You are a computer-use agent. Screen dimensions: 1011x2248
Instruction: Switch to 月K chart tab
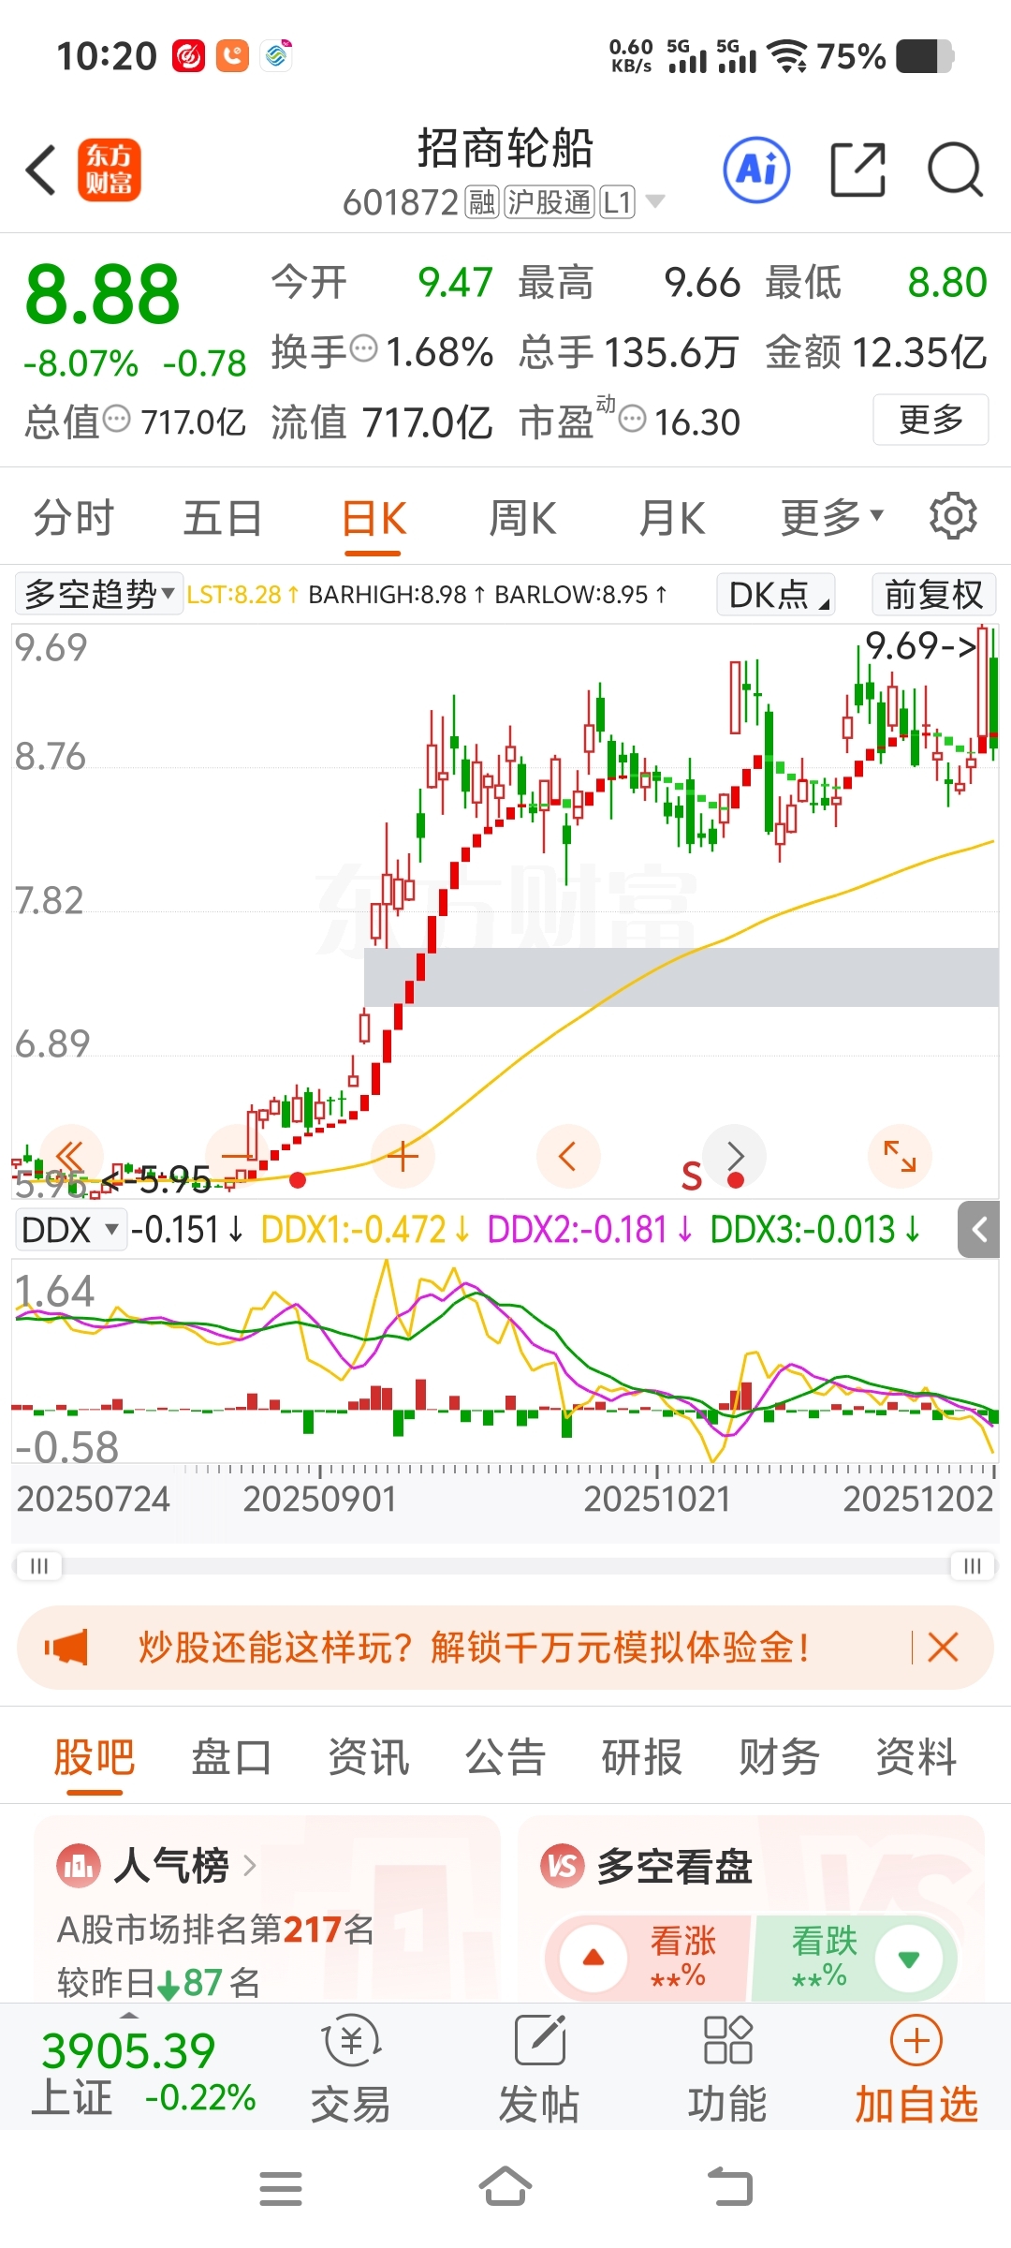point(671,517)
